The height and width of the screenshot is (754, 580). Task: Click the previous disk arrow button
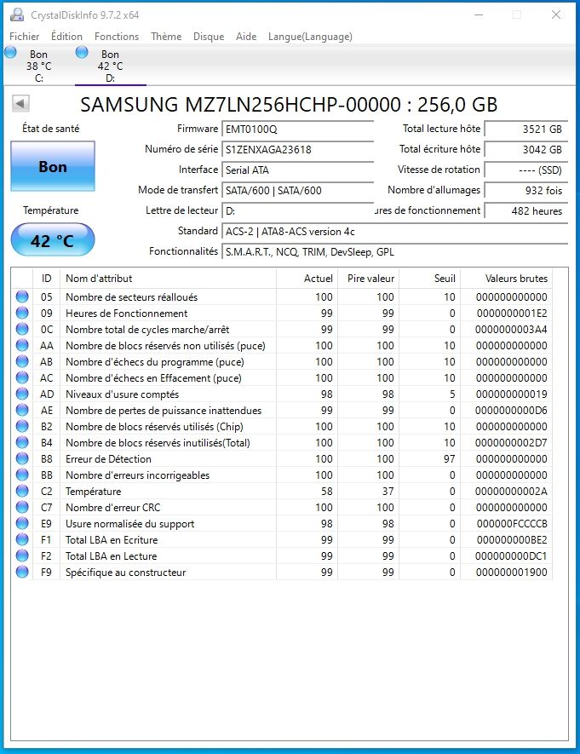20,103
